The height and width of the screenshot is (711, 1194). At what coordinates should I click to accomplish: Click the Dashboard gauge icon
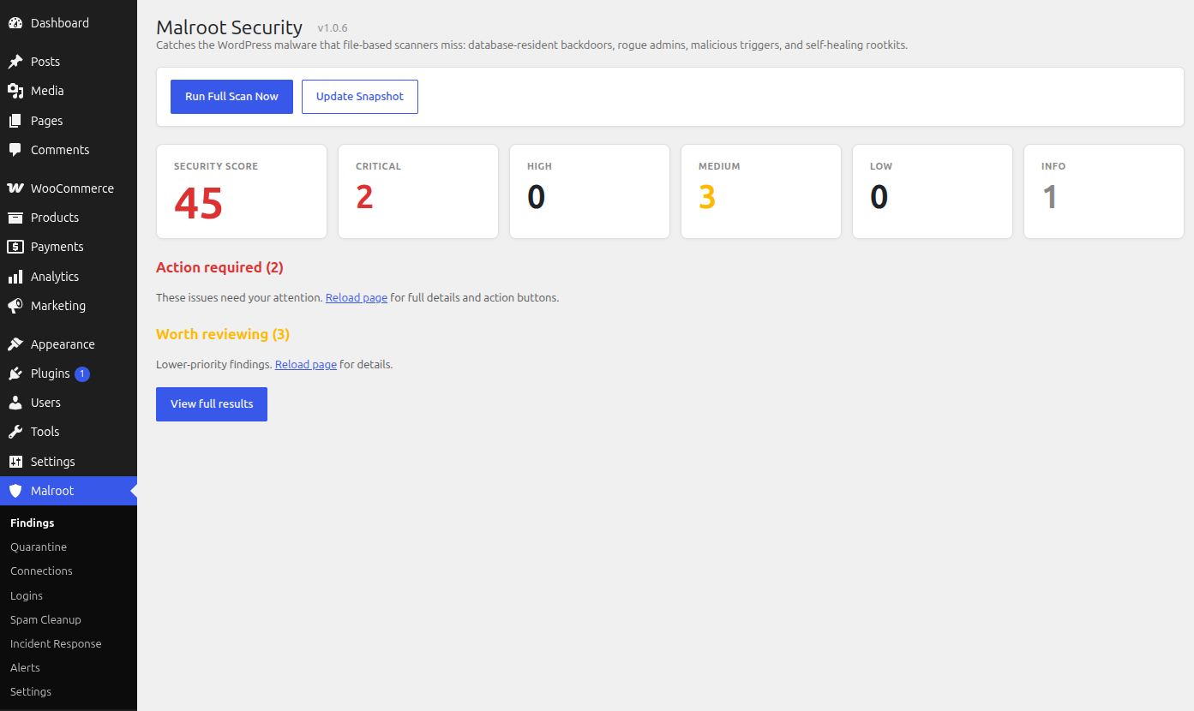point(15,23)
